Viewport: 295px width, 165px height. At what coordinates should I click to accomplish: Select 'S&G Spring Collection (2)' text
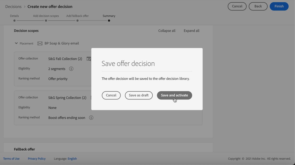67,98
